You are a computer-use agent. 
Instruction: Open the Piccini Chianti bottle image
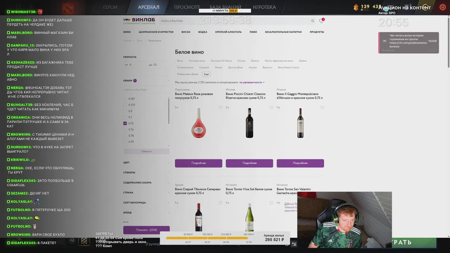point(249,123)
